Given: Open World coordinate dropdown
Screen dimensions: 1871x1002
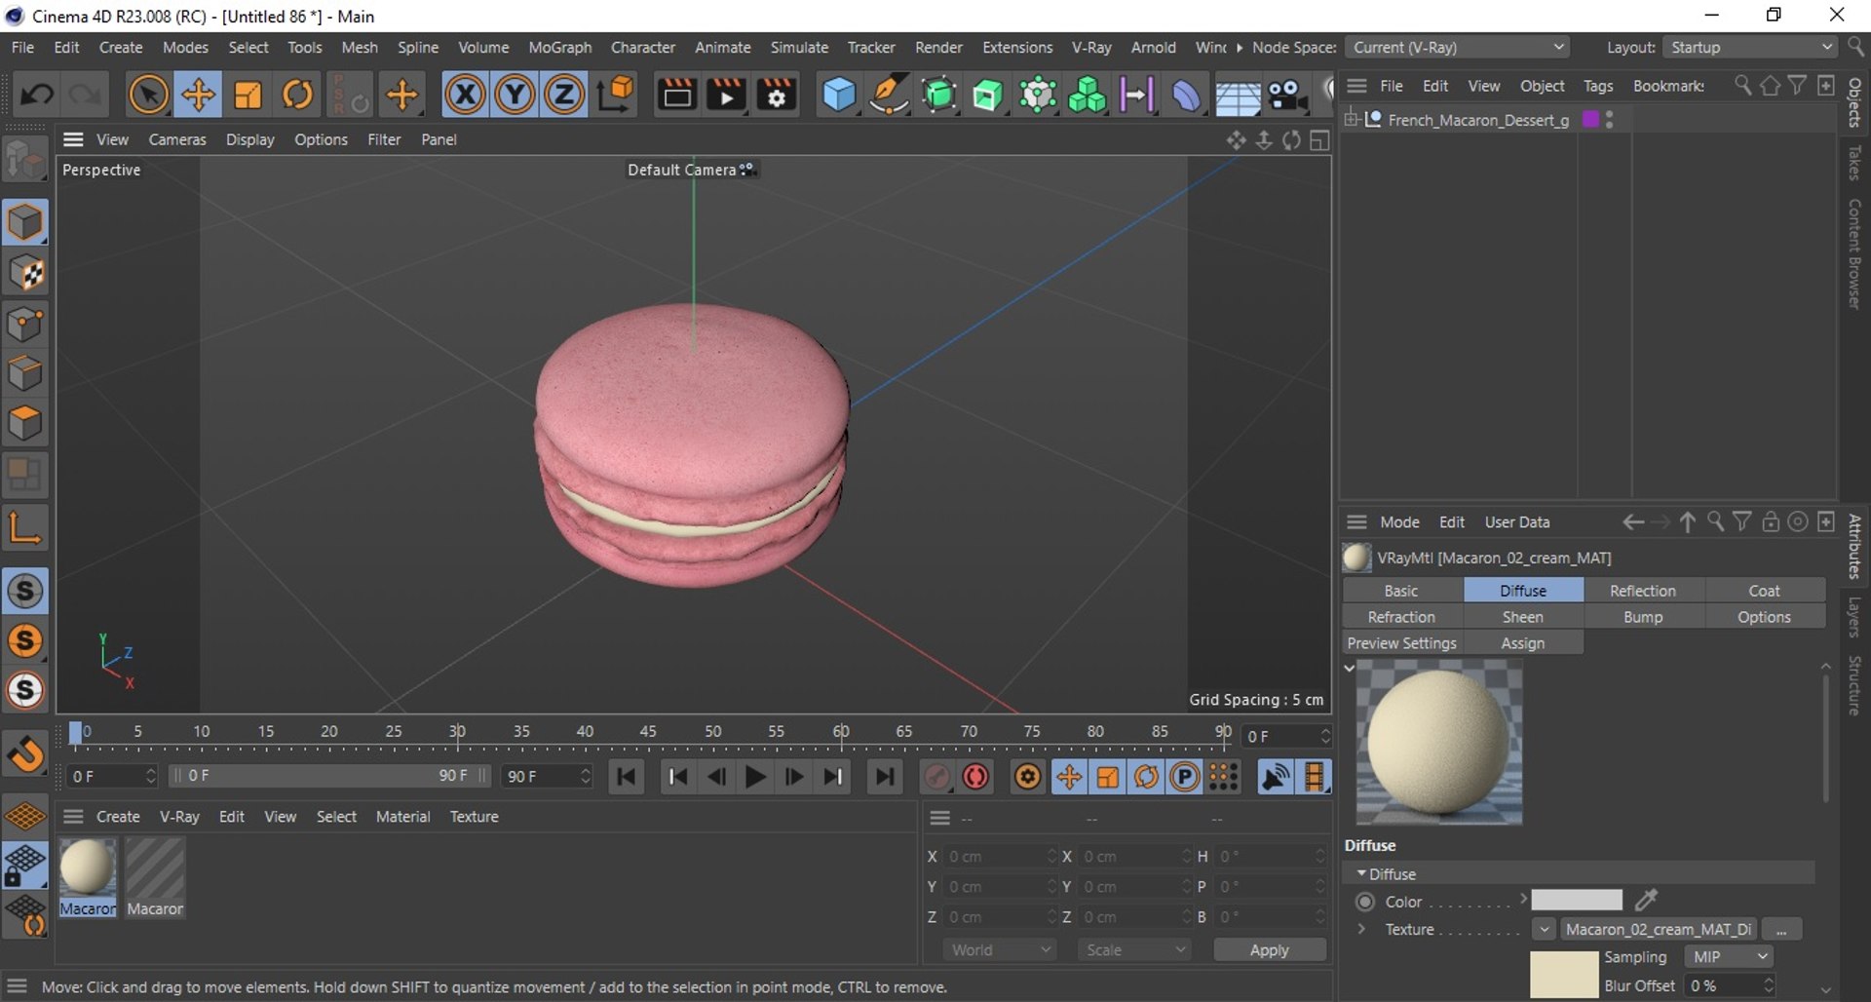Looking at the screenshot, I should pos(1001,949).
